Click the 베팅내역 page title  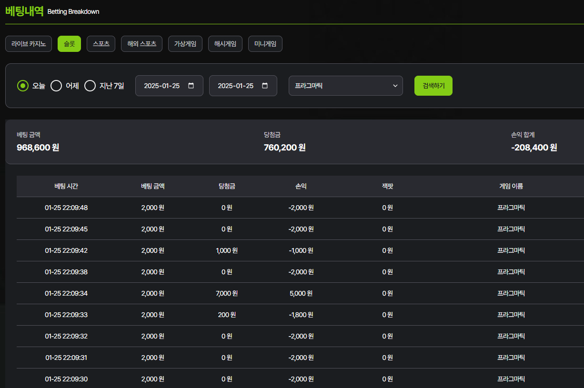tap(24, 11)
